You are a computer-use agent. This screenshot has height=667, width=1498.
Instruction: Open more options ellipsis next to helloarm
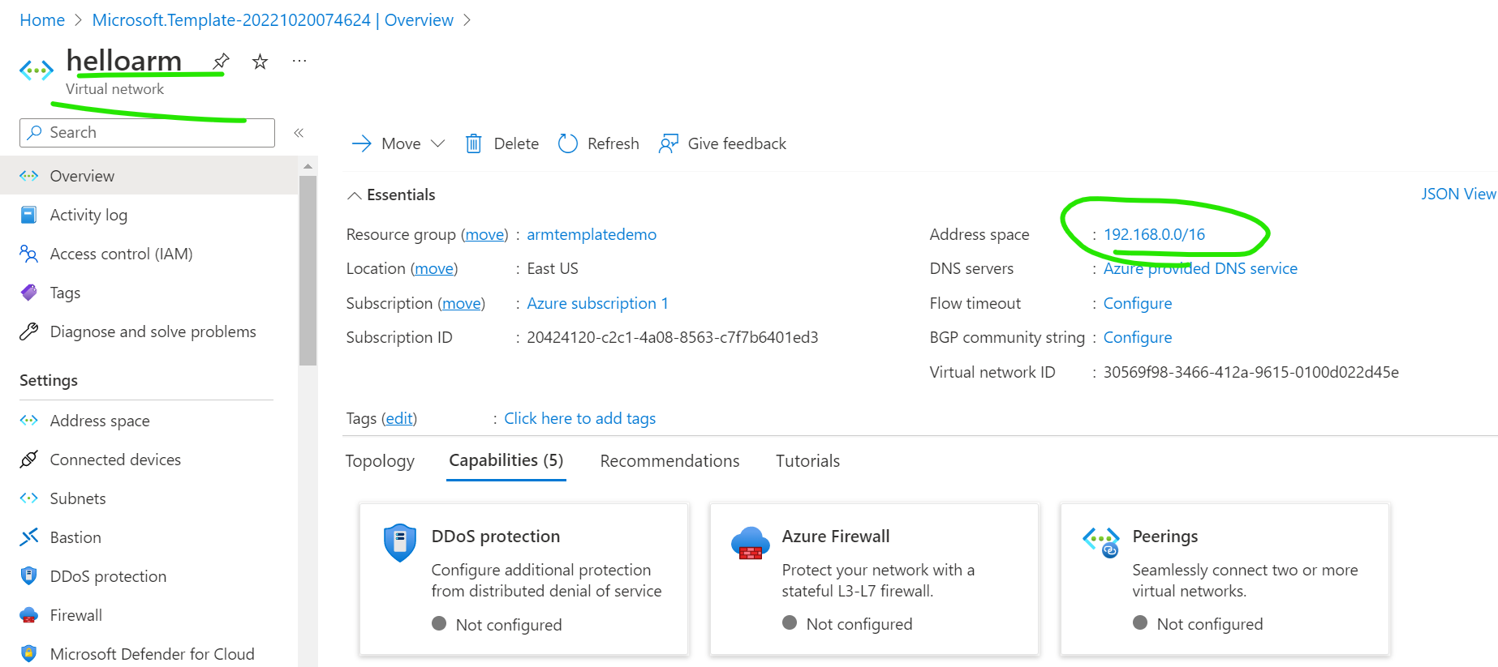(x=299, y=61)
